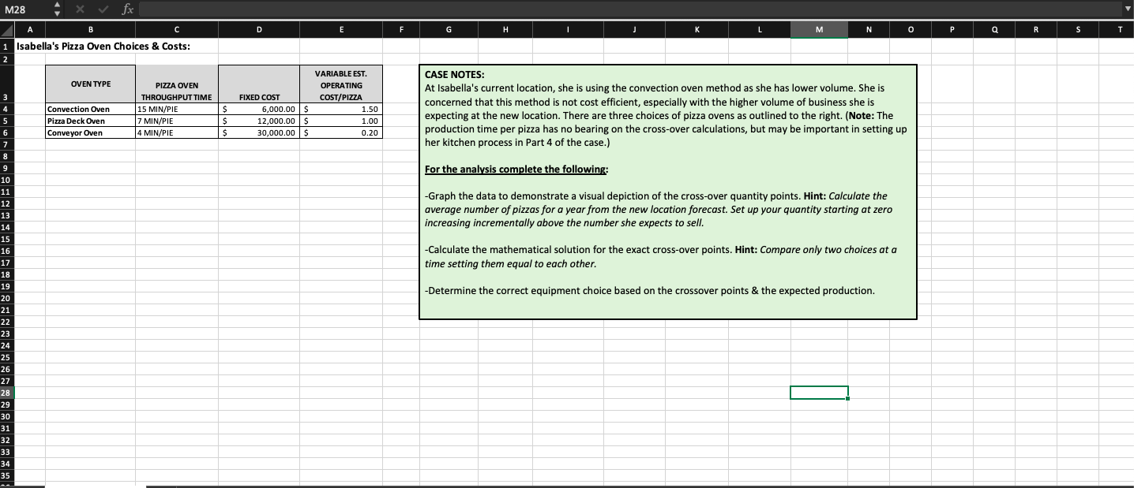The width and height of the screenshot is (1134, 488).
Task: Select row header 28
Action: tap(7, 393)
